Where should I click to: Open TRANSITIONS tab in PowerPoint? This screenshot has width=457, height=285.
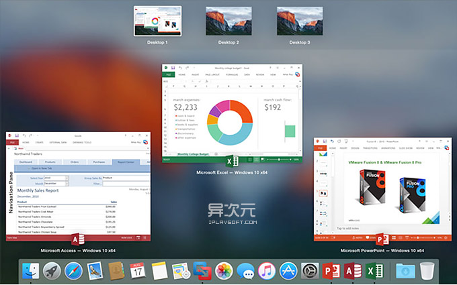point(370,148)
